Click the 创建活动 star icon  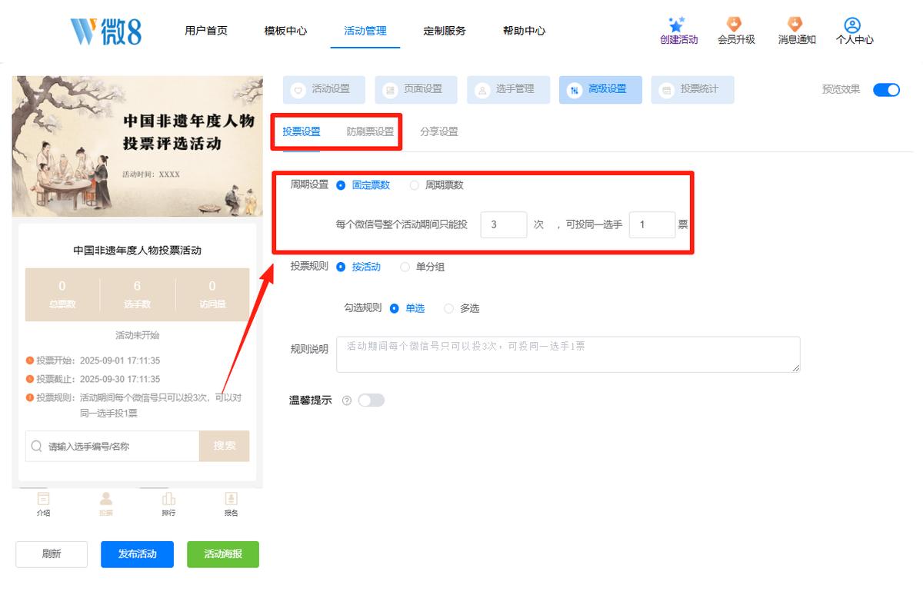click(x=677, y=24)
